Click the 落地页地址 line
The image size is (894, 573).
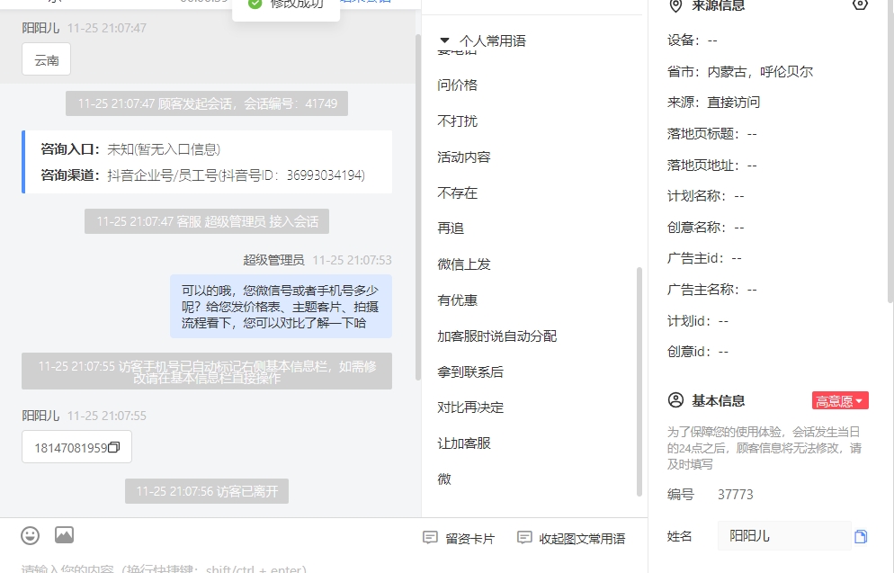[x=711, y=166]
